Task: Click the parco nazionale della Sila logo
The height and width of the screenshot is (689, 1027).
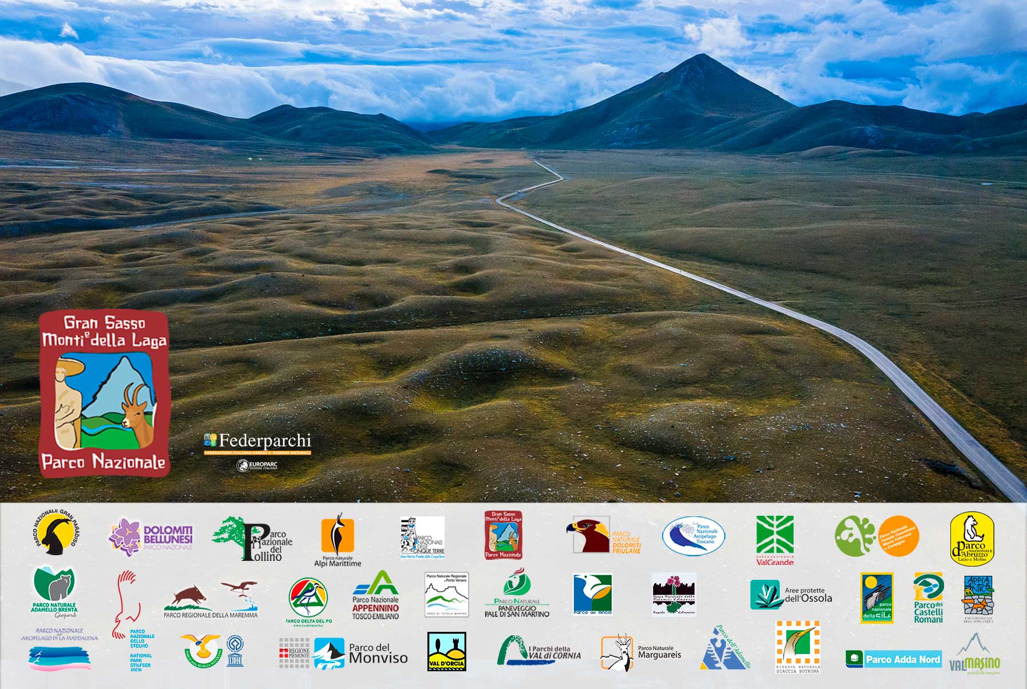Action: [877, 598]
